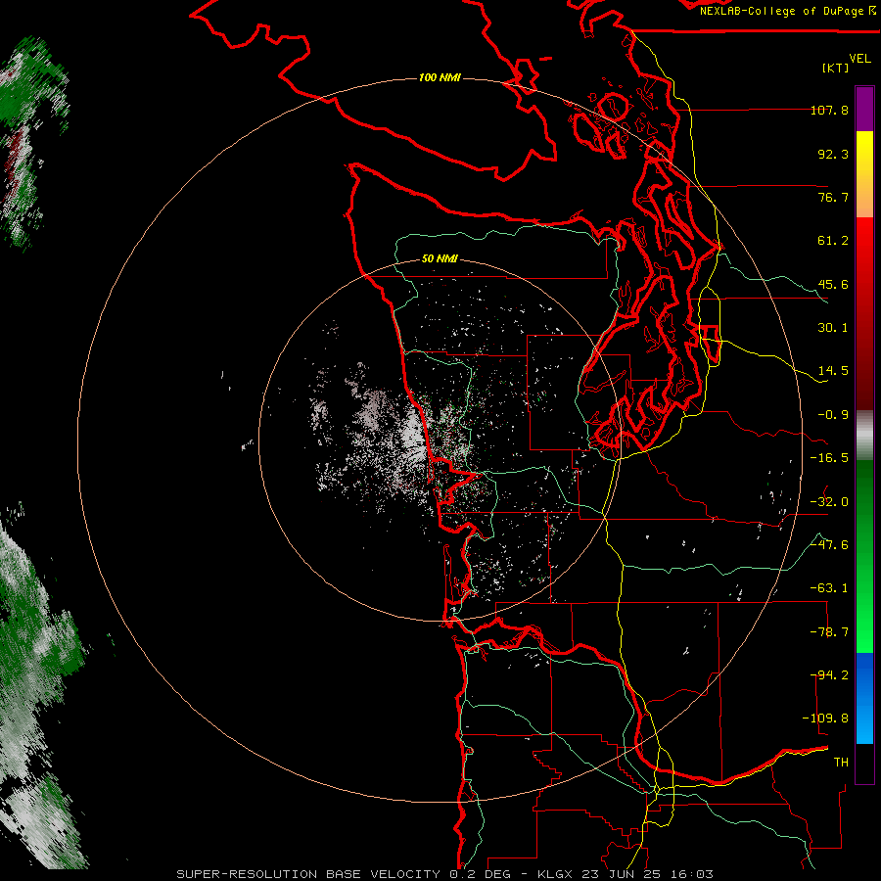Screen dimensions: 881x881
Task: Click the -16.5 legend value
Action: click(829, 458)
